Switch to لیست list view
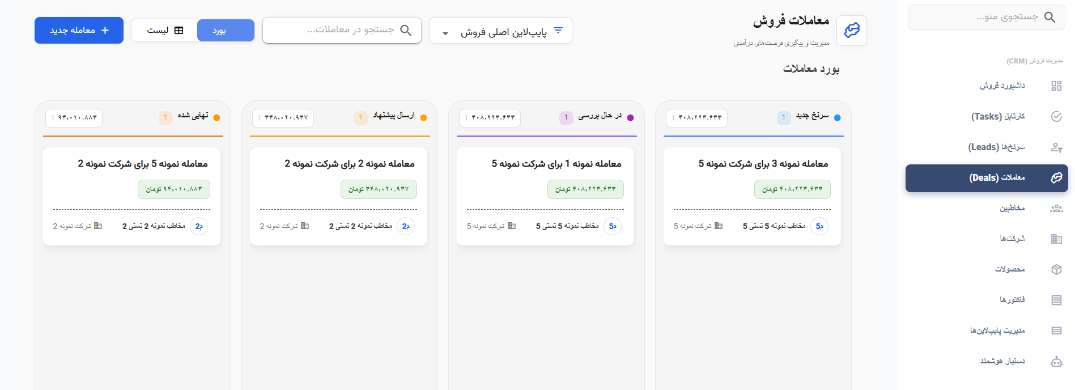This screenshot has height=390, width=1075. [x=164, y=31]
